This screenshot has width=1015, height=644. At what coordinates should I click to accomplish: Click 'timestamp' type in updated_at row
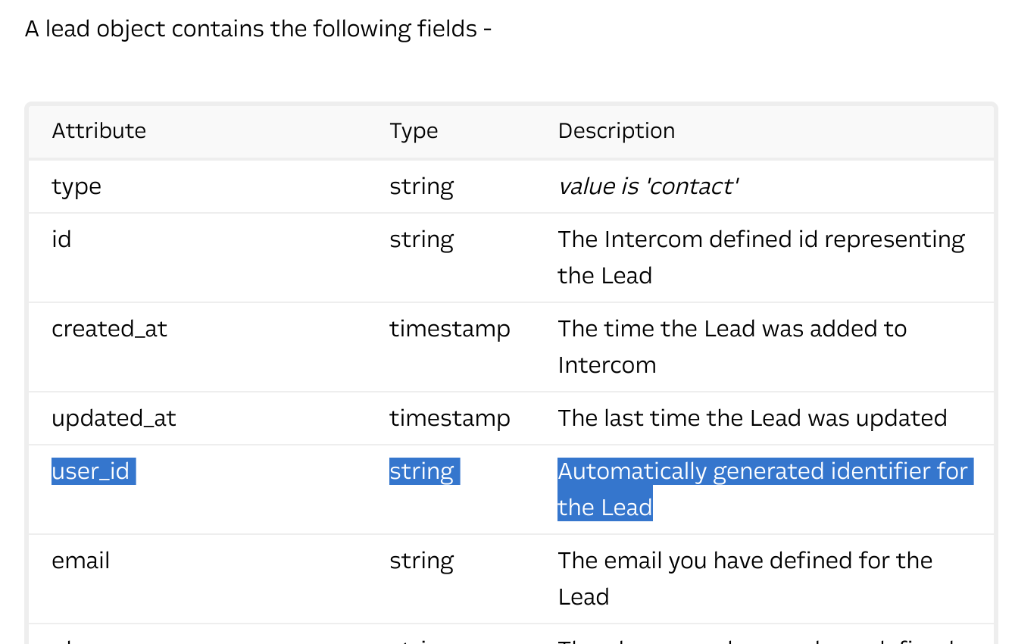450,418
